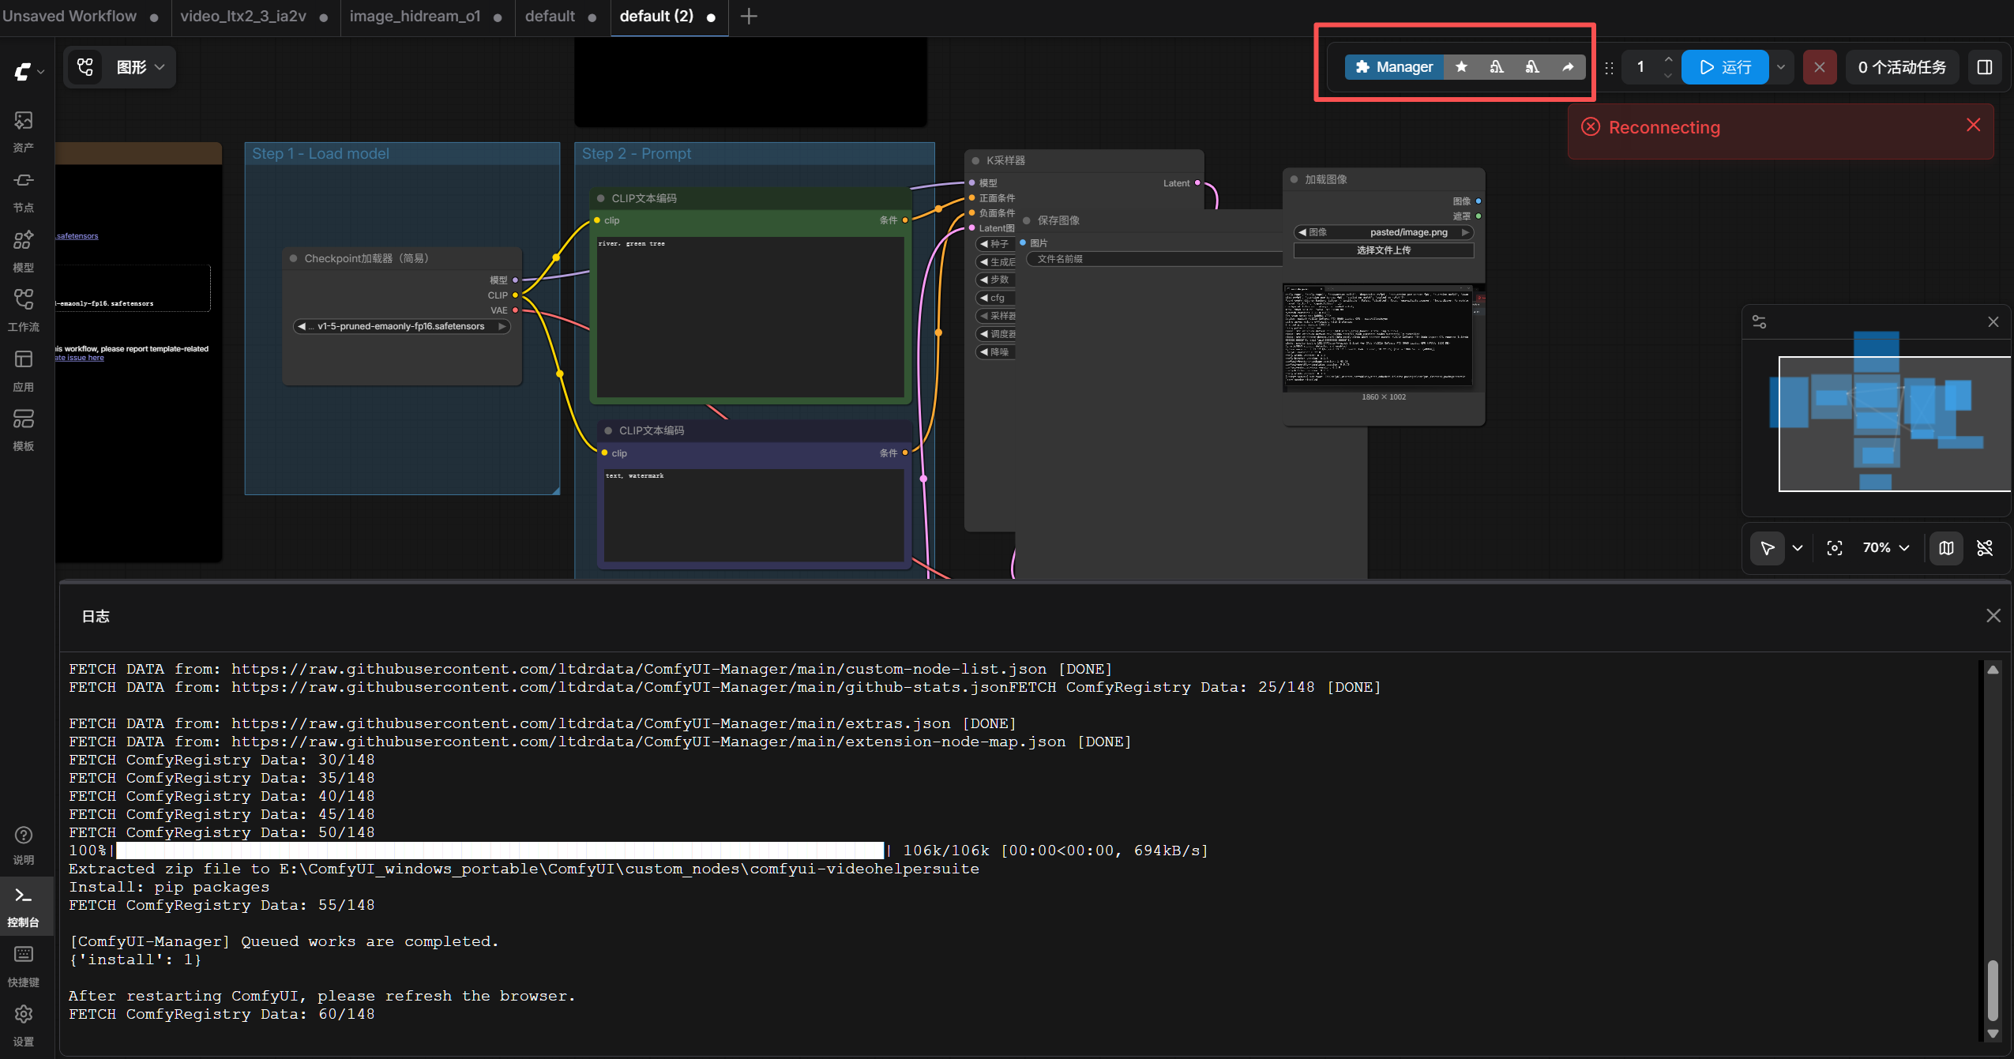Screen dimensions: 2014x1059
Task: Open the 图形 view mode dropdown
Action: tap(120, 67)
